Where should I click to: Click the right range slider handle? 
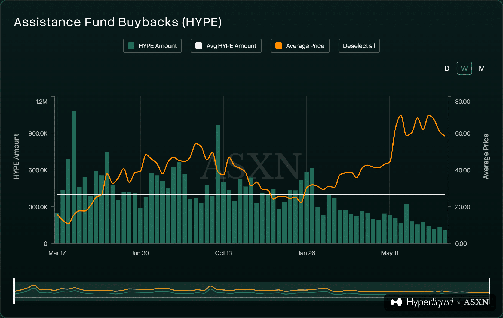[489, 291]
